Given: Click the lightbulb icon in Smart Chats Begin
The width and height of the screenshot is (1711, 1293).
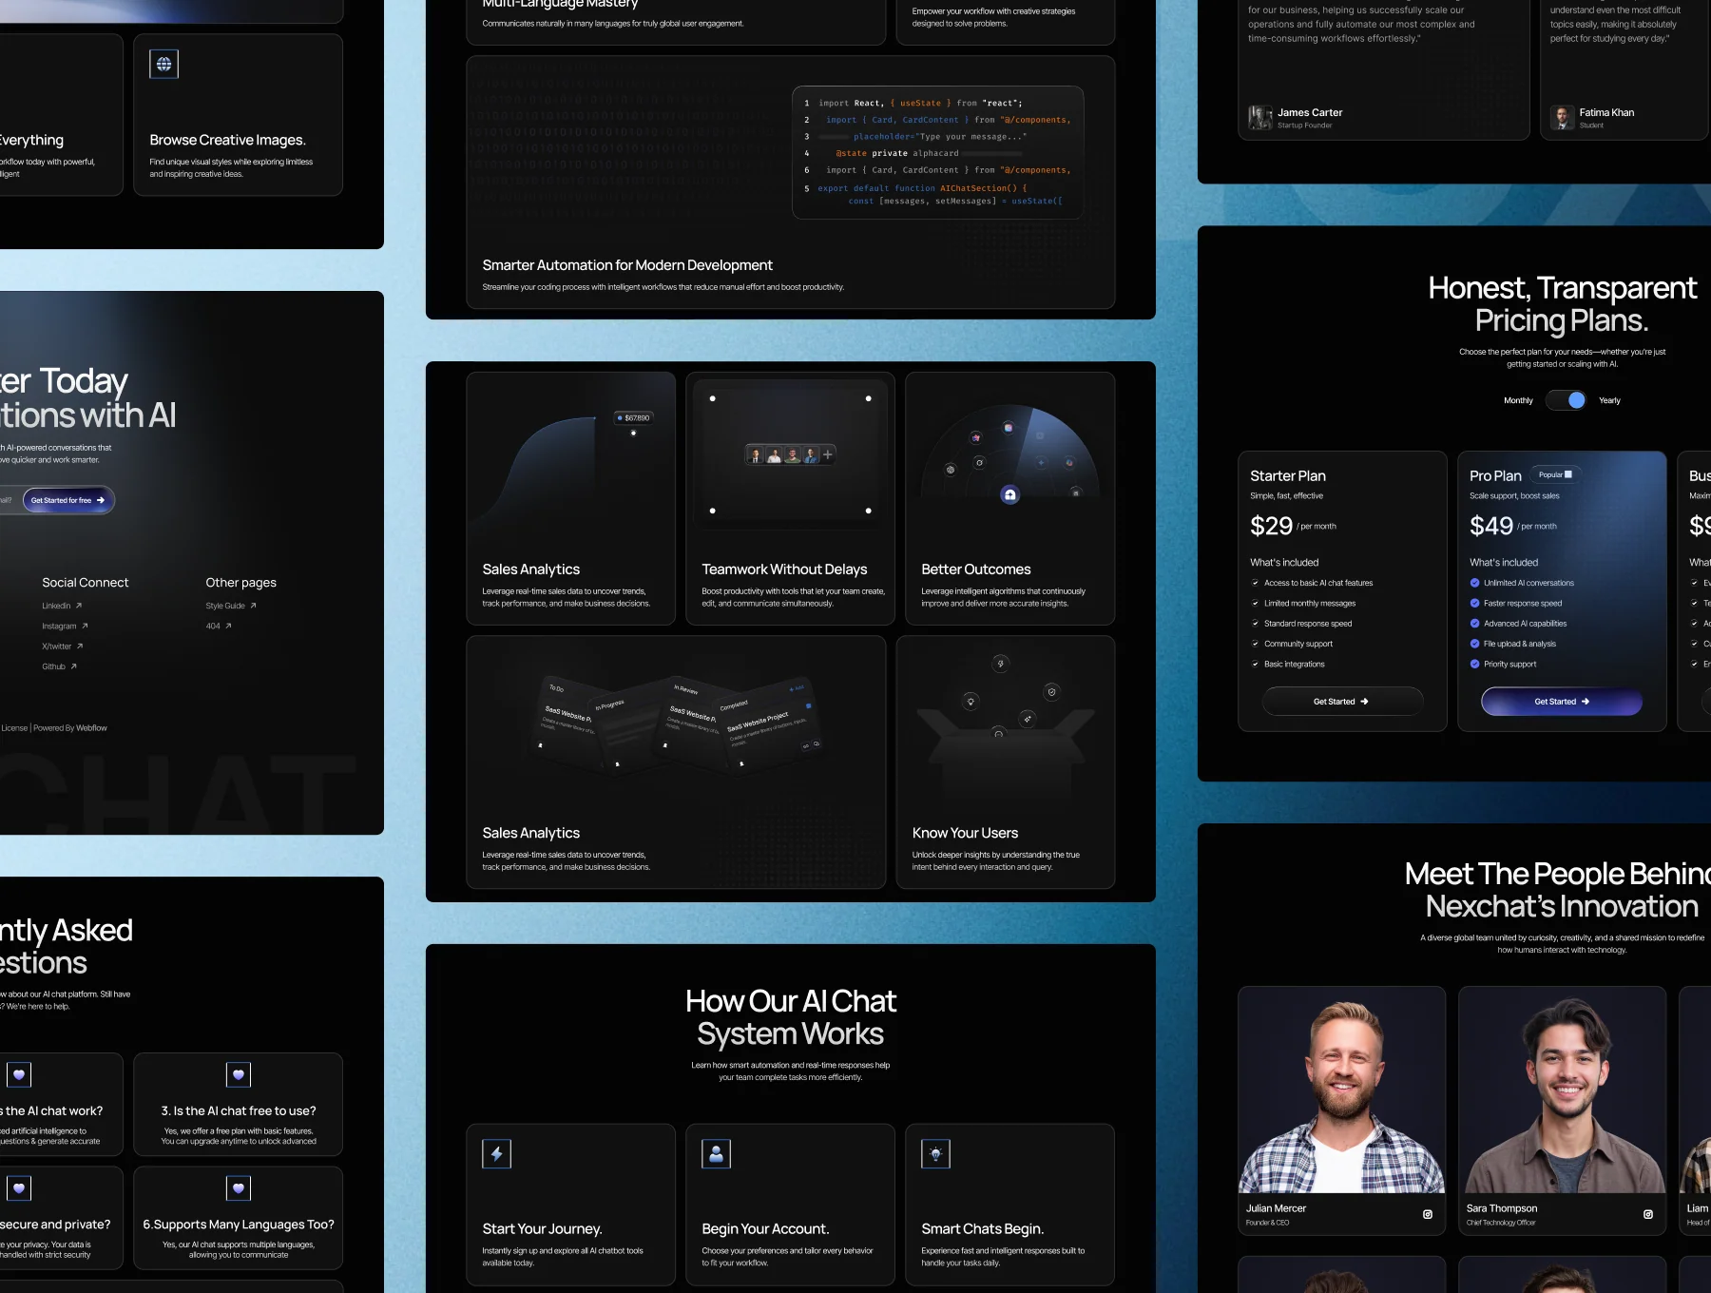Looking at the screenshot, I should (935, 1154).
